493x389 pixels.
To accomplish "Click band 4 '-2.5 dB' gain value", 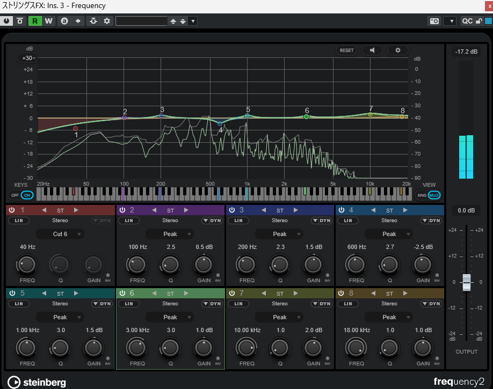I will click(423, 247).
